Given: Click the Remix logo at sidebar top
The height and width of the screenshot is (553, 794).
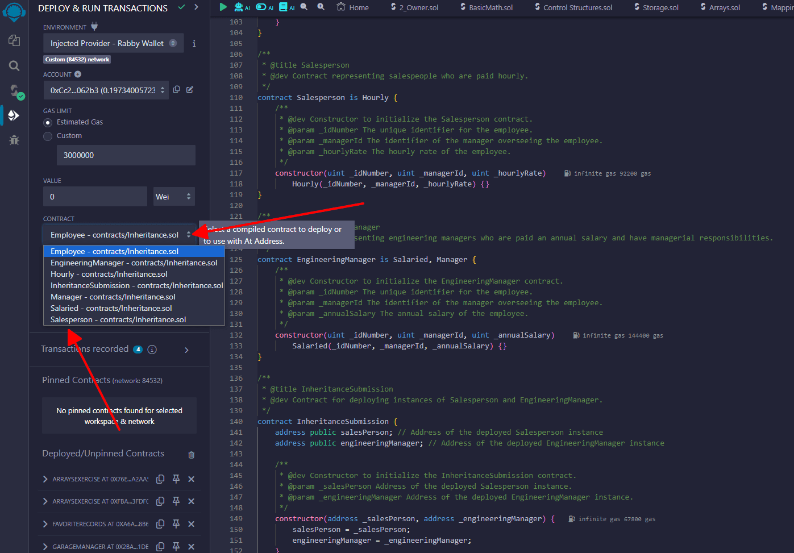Looking at the screenshot, I should tap(14, 11).
